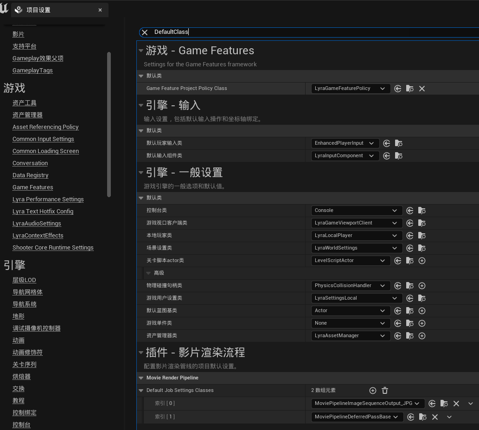Create a new asset for 关卡脚本actor类
The height and width of the screenshot is (430, 479).
(422, 261)
